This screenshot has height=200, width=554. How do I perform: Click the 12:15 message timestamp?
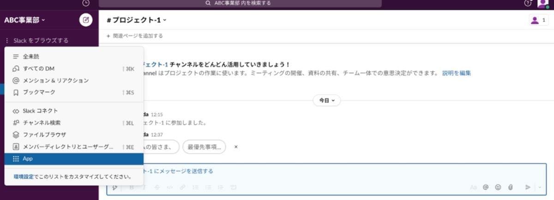pos(157,115)
